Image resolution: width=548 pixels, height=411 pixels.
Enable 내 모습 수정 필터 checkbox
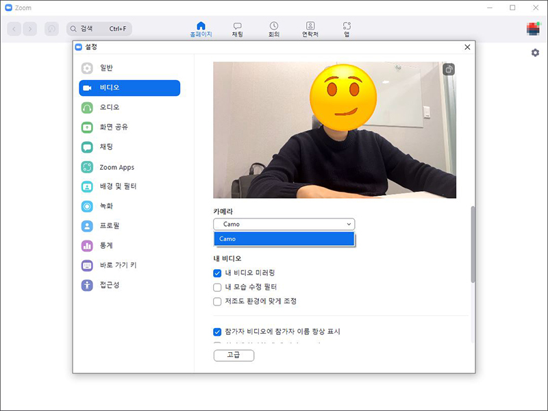pyautogui.click(x=217, y=287)
